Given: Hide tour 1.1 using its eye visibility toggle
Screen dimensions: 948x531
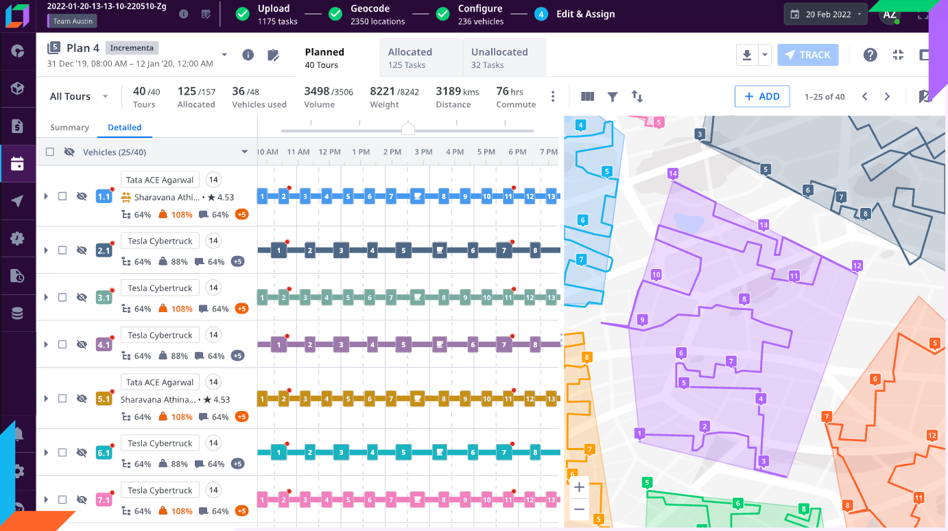Looking at the screenshot, I should coord(82,196).
